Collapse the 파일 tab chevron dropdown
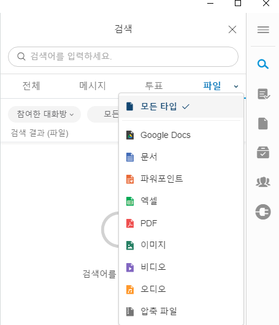The image size is (279, 325). click(x=236, y=86)
